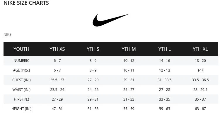Screen dimensions: 220x117
Task: Click waist value 28 - 29.5
Action: tap(200, 90)
